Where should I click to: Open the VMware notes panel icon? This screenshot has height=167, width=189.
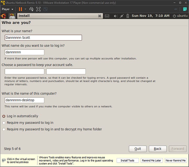185,9
